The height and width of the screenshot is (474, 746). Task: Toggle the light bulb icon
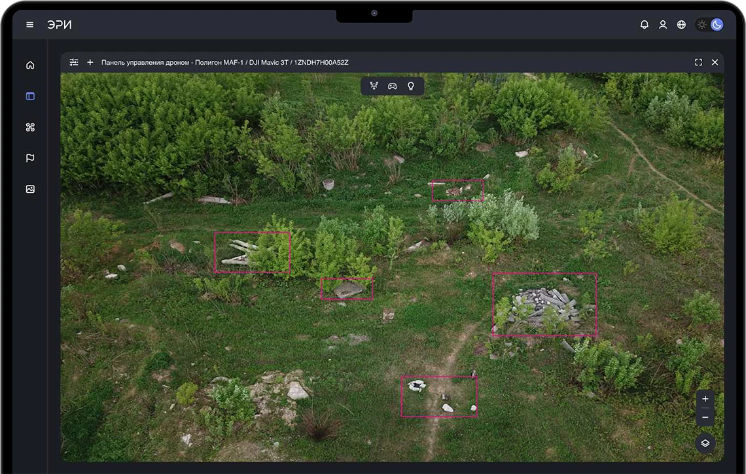pos(410,86)
